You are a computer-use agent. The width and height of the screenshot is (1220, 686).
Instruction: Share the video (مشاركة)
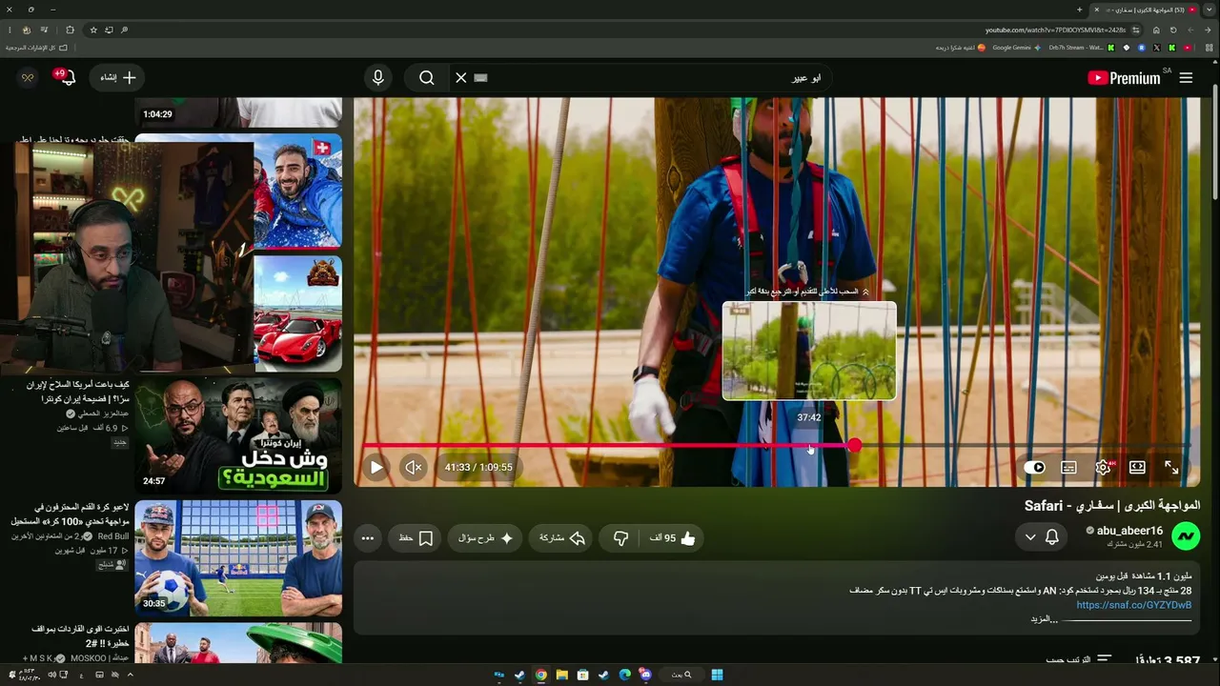[x=562, y=538]
